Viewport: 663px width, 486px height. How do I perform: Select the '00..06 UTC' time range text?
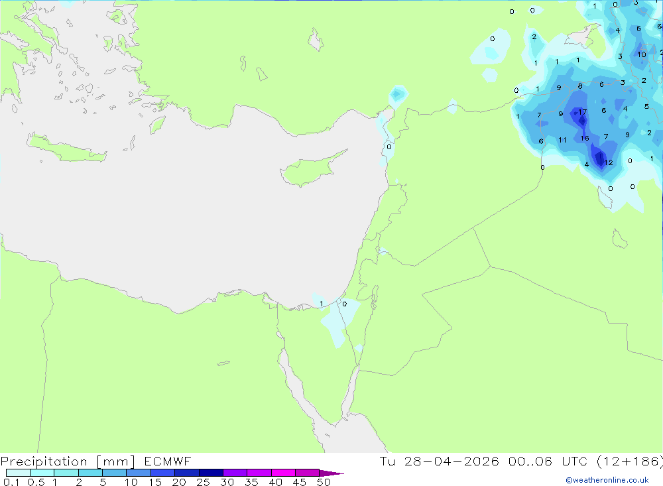548,461
